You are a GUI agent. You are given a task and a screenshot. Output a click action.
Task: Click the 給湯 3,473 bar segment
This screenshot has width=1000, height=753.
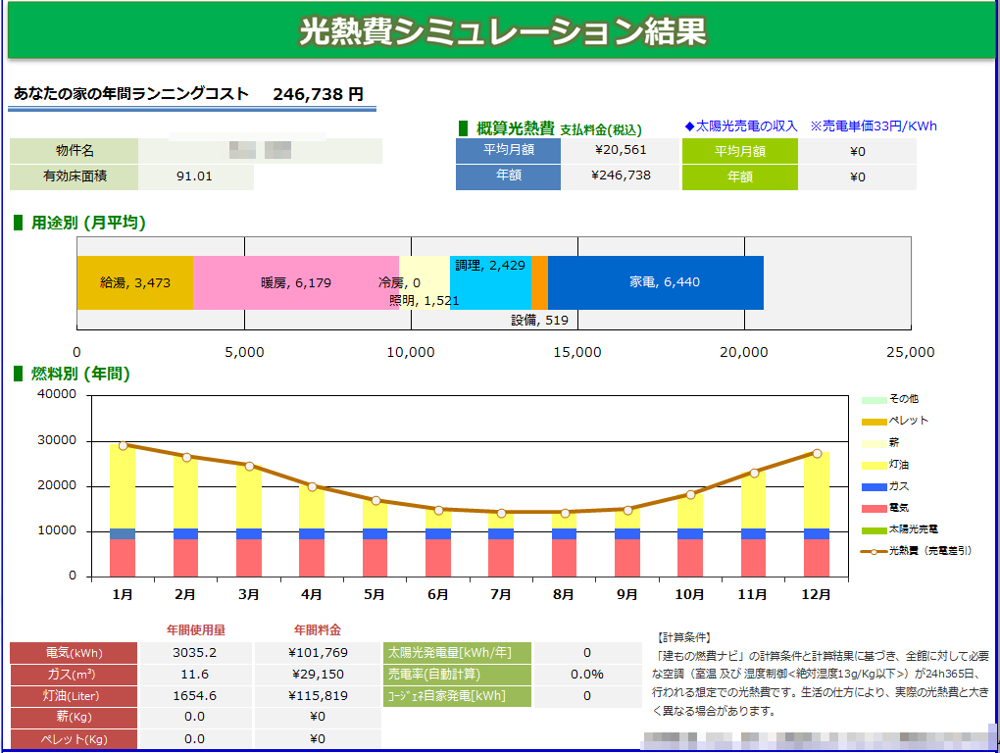click(x=134, y=282)
